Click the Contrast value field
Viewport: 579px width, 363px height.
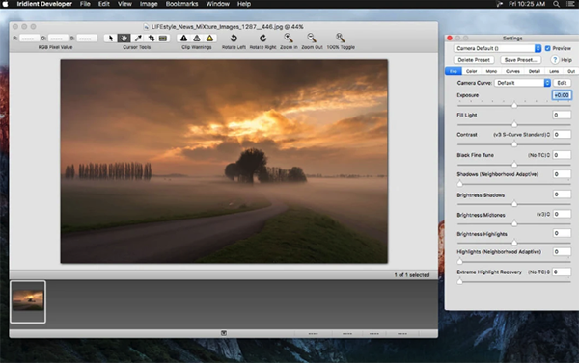click(562, 135)
